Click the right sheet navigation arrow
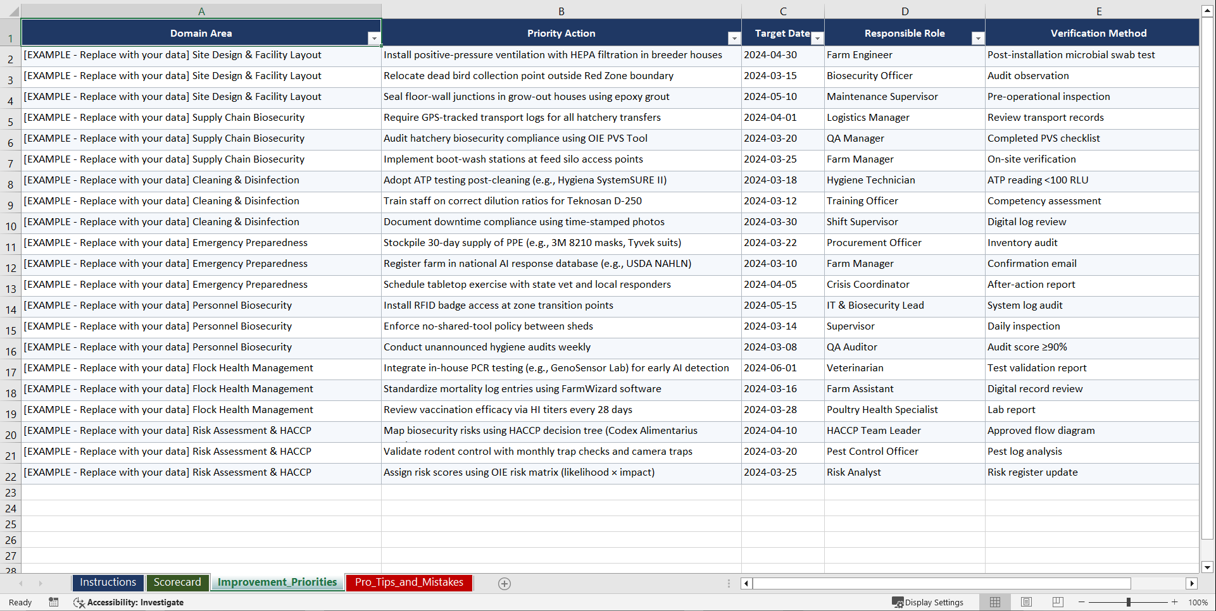 coord(41,583)
